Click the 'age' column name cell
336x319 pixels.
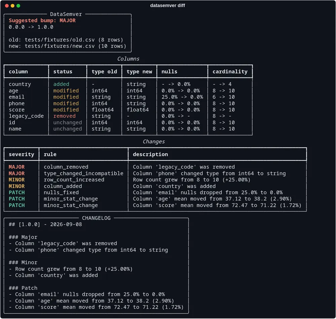tap(13, 91)
